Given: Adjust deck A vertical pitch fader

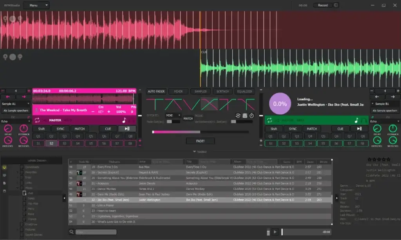Looking at the screenshot, I should [140, 116].
